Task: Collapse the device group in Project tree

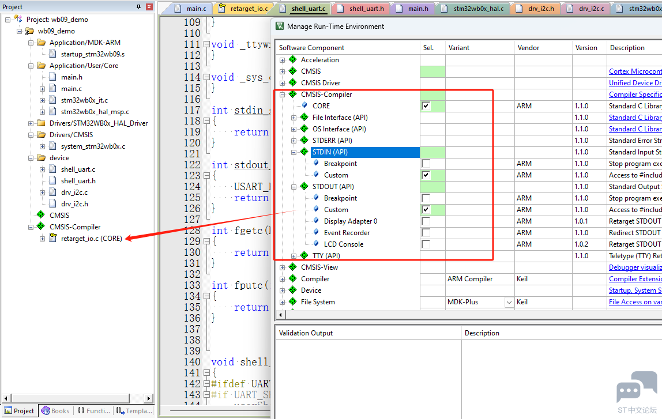Action: point(31,158)
